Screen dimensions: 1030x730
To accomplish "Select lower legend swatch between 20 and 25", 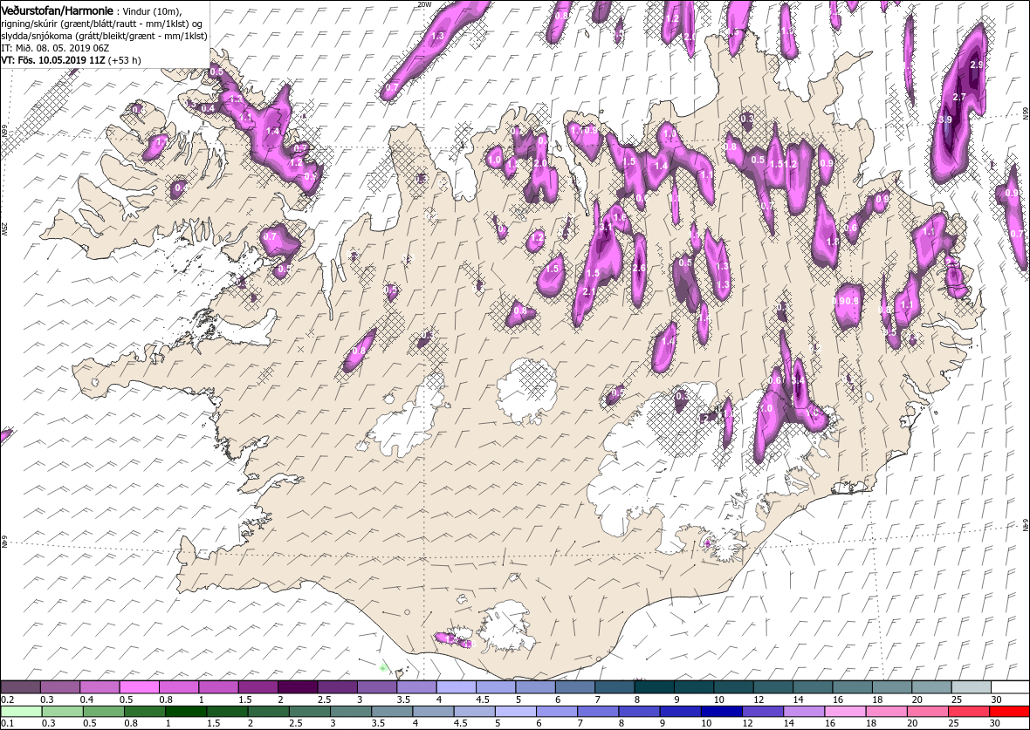I will 927,712.
